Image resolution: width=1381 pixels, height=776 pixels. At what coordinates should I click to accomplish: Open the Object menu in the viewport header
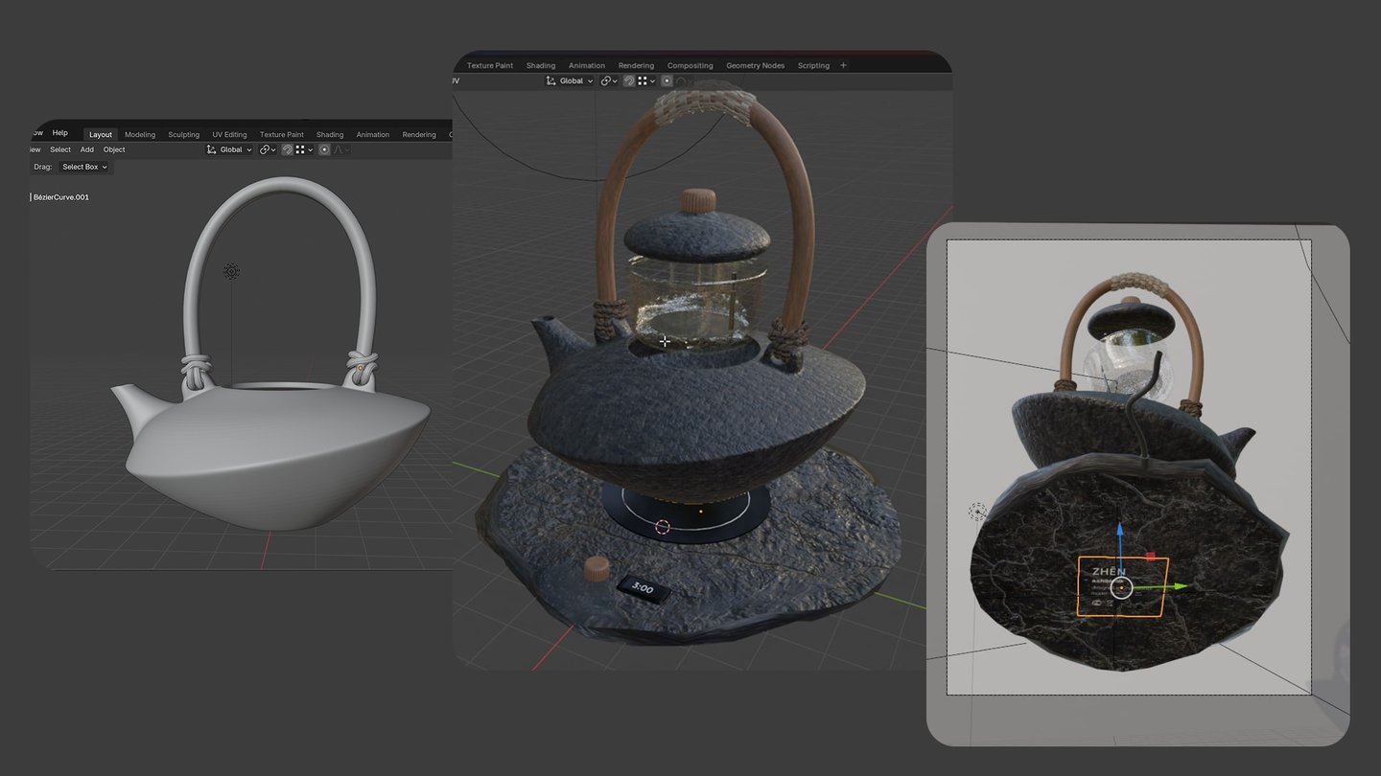[114, 149]
